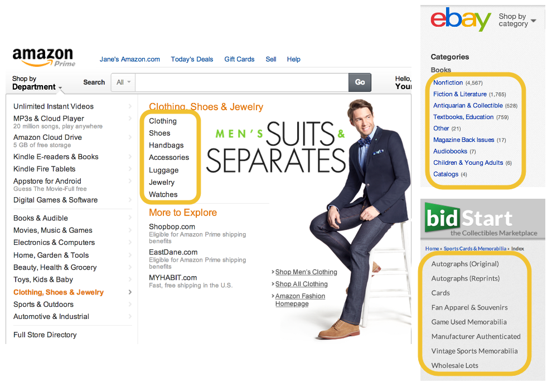Open the Audiobooks category link
Screen dimensions: 552x388
450,151
